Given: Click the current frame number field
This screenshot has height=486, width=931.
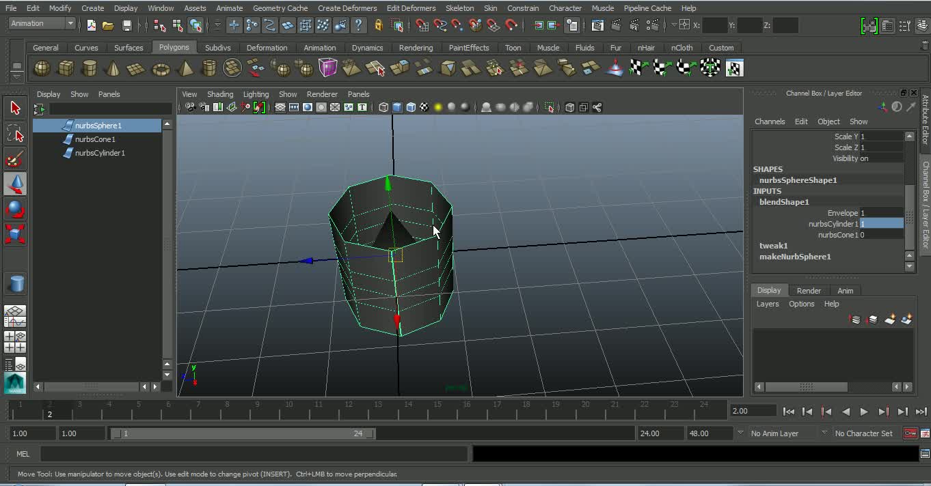Looking at the screenshot, I should tap(753, 411).
